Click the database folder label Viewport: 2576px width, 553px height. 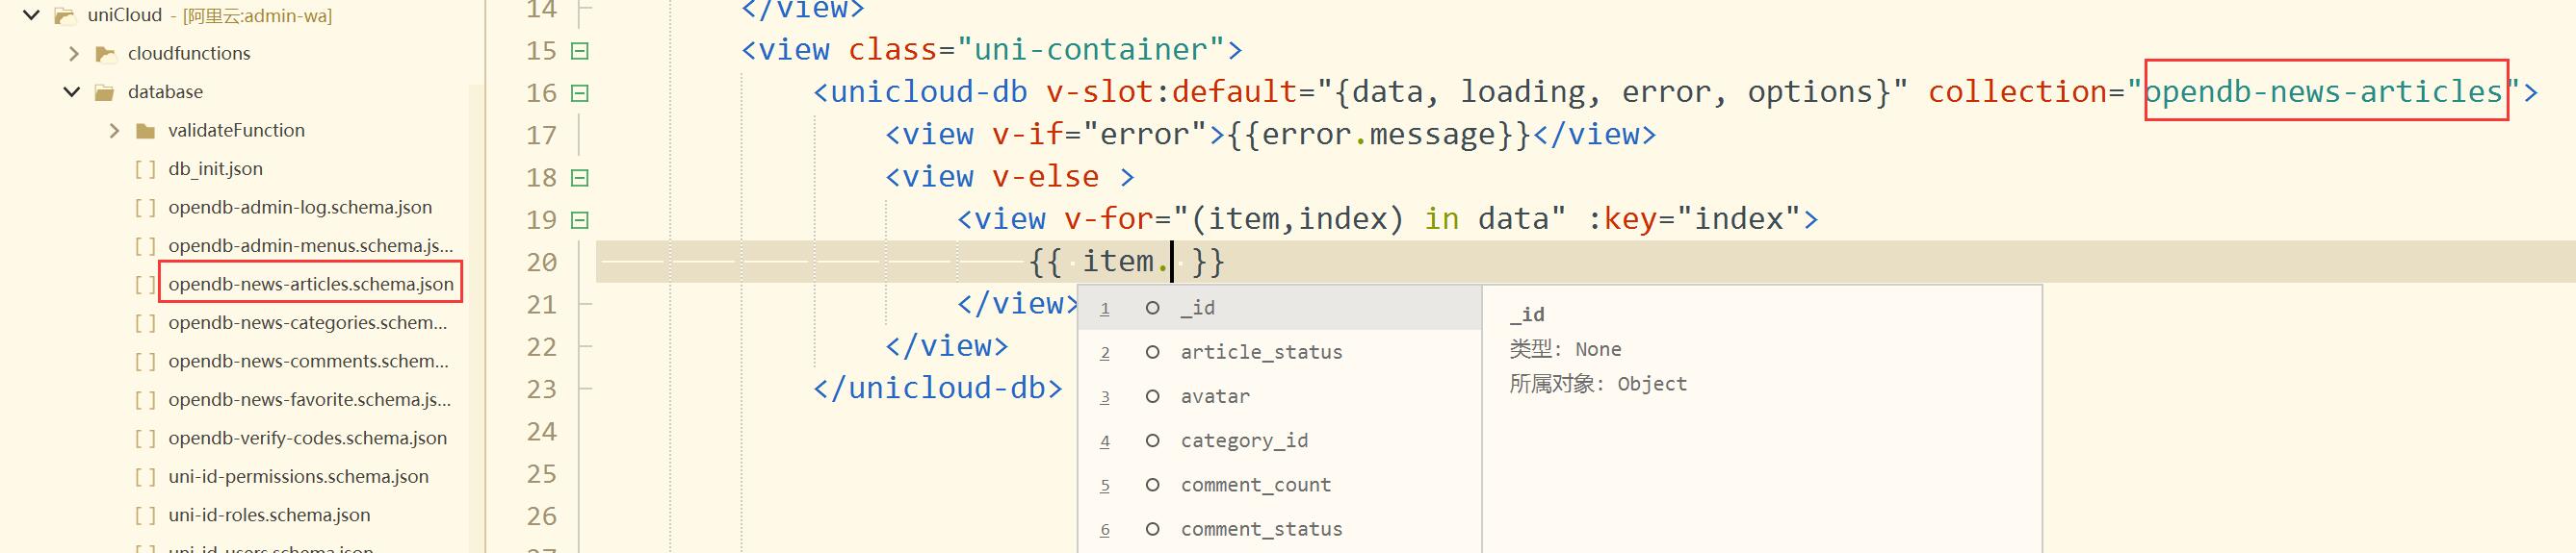coord(165,91)
